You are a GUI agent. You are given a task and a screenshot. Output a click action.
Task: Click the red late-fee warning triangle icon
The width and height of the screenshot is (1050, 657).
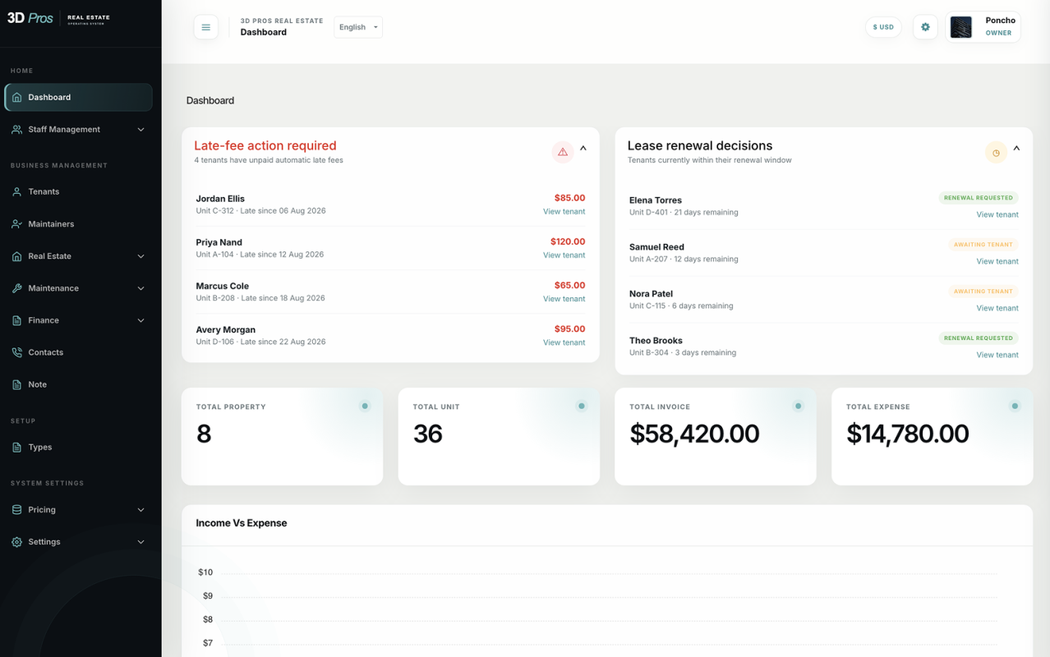point(563,152)
